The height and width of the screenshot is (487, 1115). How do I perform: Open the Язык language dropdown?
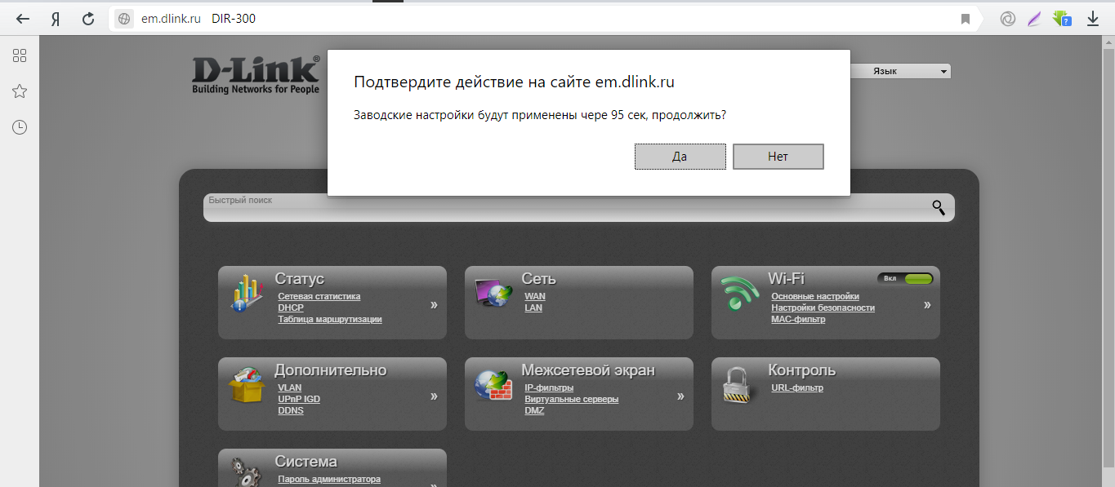tap(900, 72)
